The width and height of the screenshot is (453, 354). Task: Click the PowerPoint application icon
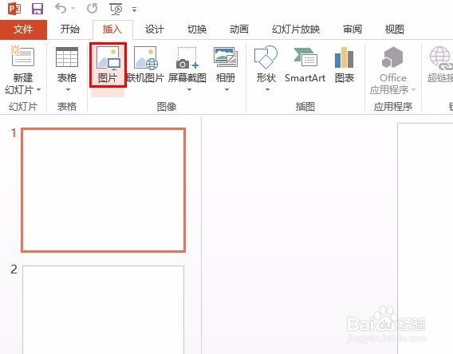pos(14,9)
